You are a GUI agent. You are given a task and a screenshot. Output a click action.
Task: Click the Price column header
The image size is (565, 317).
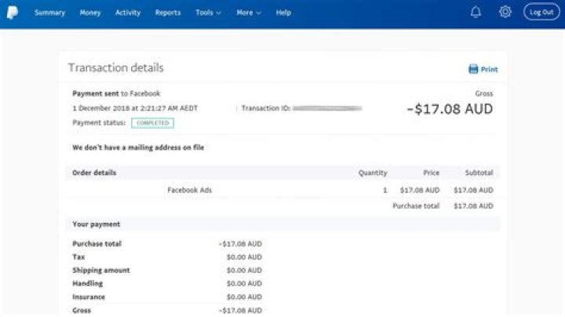[x=432, y=173]
